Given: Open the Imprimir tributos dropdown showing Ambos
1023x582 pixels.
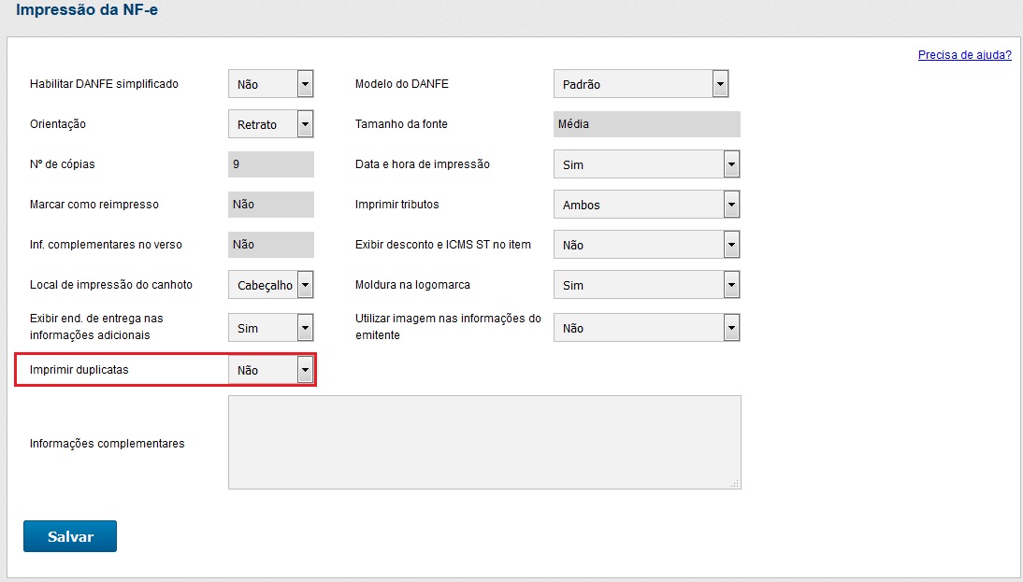Looking at the screenshot, I should pyautogui.click(x=646, y=205).
